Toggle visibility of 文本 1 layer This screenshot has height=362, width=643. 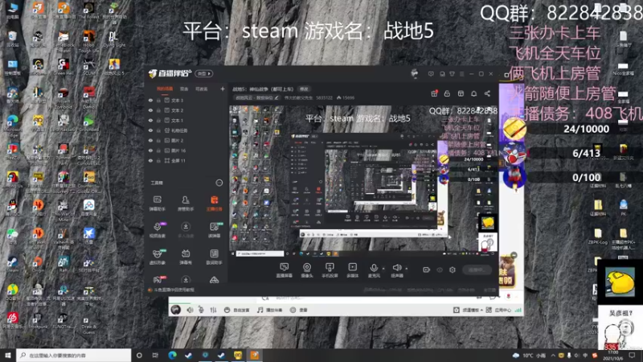[150, 120]
